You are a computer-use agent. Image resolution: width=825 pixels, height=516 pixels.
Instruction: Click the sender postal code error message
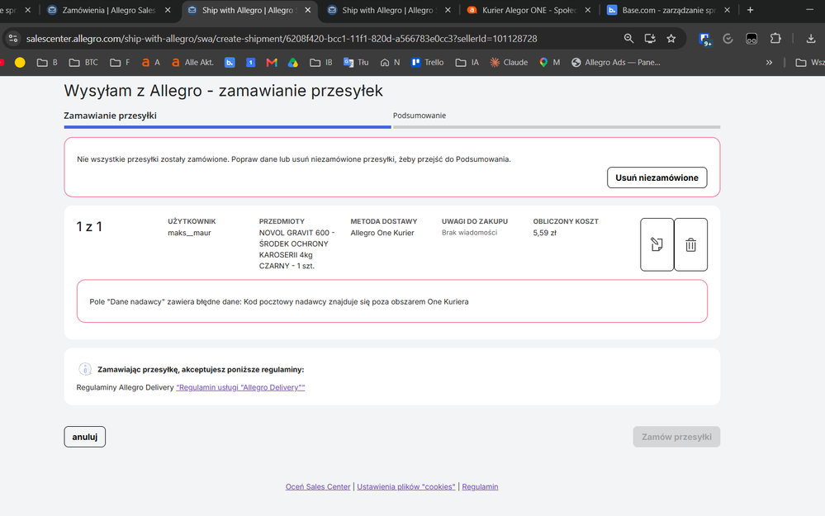pos(279,302)
